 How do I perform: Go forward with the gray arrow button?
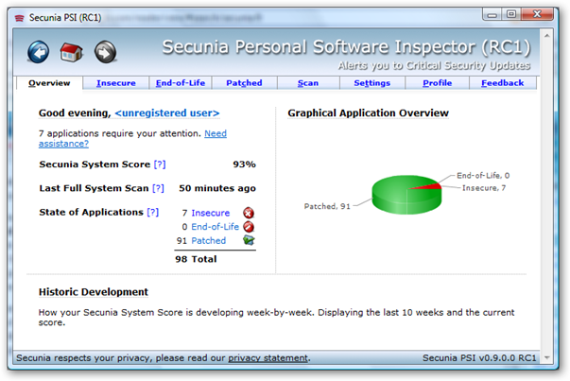(106, 52)
